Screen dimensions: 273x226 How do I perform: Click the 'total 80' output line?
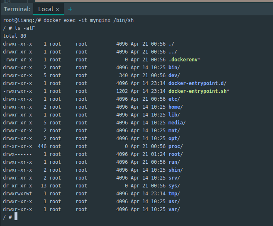click(15, 36)
